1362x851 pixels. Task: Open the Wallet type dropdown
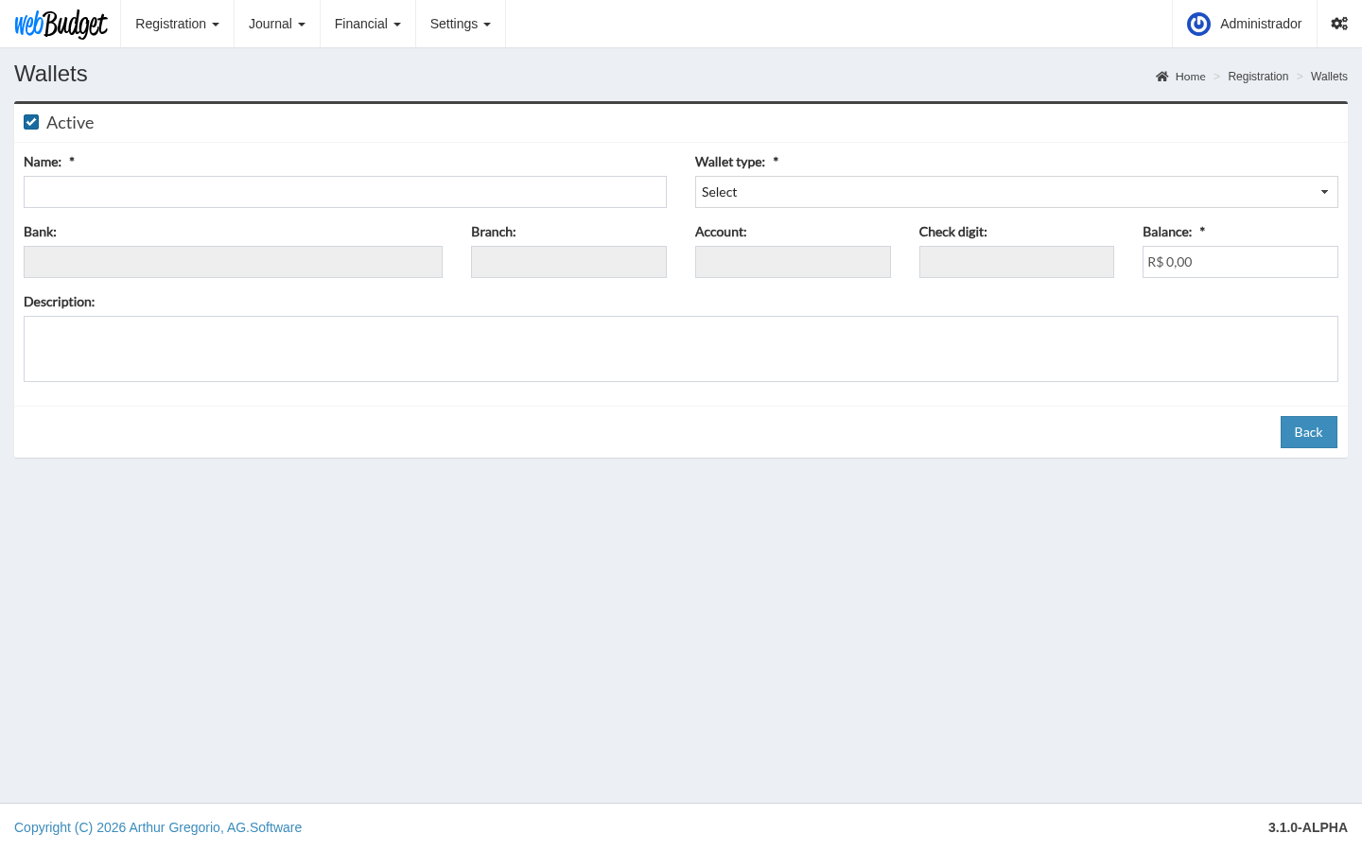(x=1016, y=192)
